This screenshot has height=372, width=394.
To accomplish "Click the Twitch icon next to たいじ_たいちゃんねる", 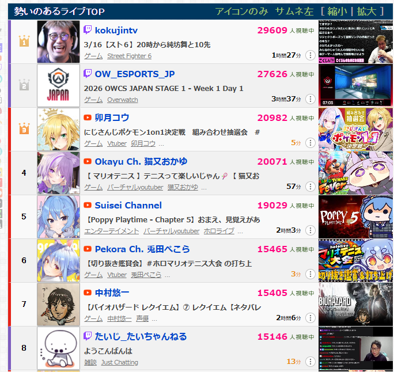I will [88, 336].
